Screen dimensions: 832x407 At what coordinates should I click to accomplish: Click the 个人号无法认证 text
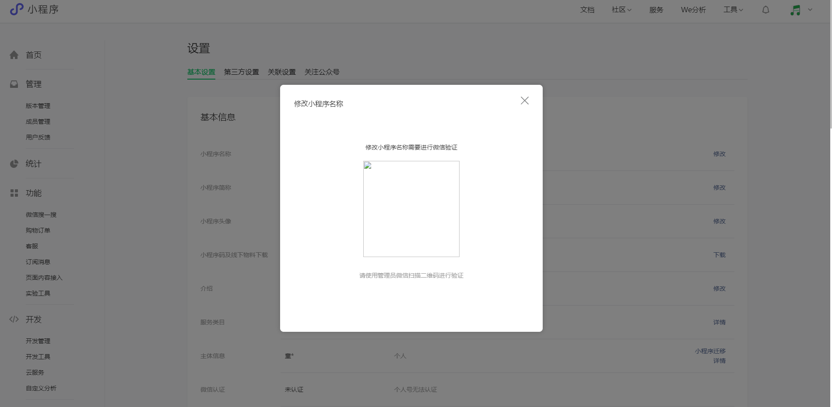415,390
